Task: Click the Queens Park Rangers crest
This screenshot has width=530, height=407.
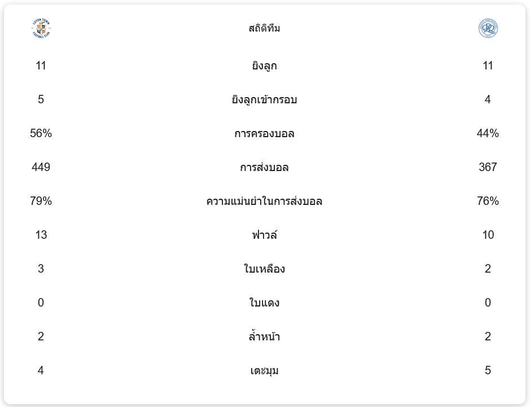Action: pyautogui.click(x=488, y=28)
